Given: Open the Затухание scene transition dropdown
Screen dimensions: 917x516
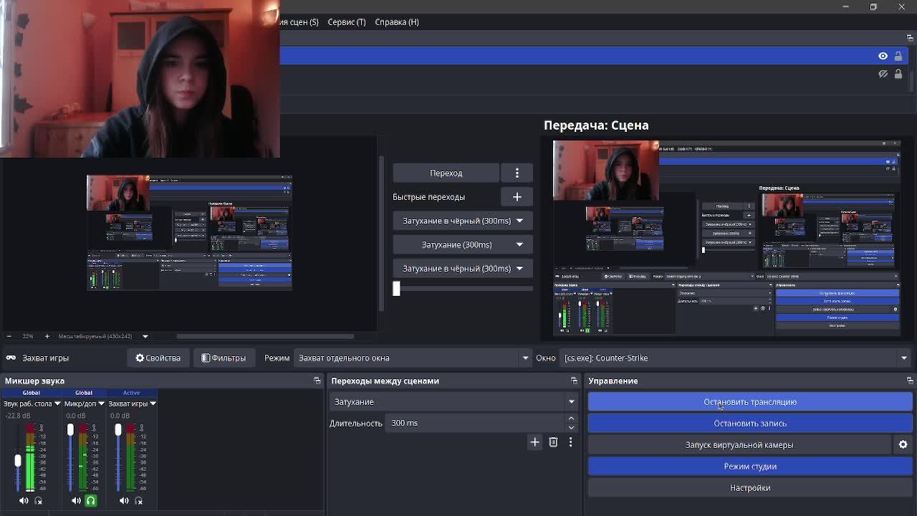Looking at the screenshot, I should tap(453, 402).
